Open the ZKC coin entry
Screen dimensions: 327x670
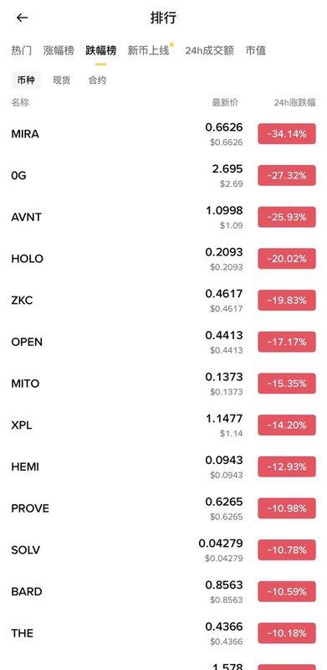tap(164, 301)
